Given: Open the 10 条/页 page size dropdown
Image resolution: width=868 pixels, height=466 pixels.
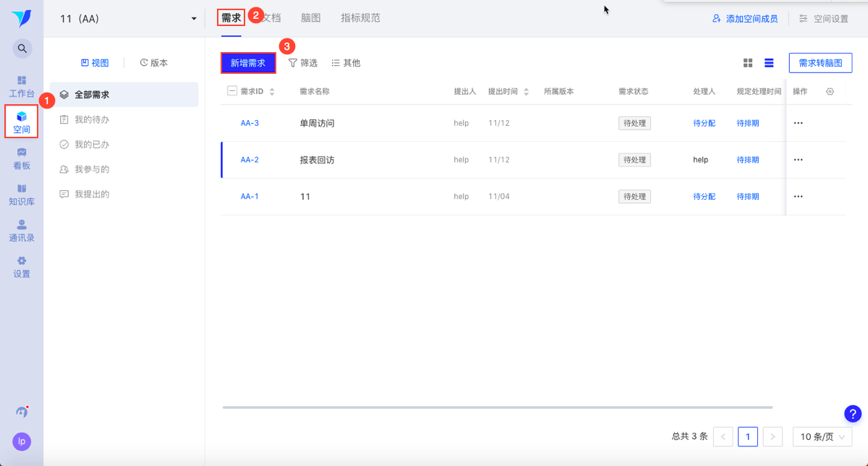Looking at the screenshot, I should pyautogui.click(x=822, y=436).
